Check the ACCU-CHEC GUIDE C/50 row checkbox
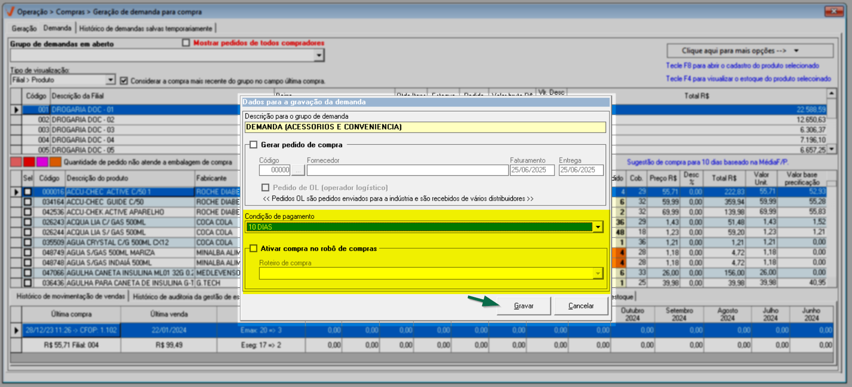852x387 pixels. pyautogui.click(x=28, y=202)
